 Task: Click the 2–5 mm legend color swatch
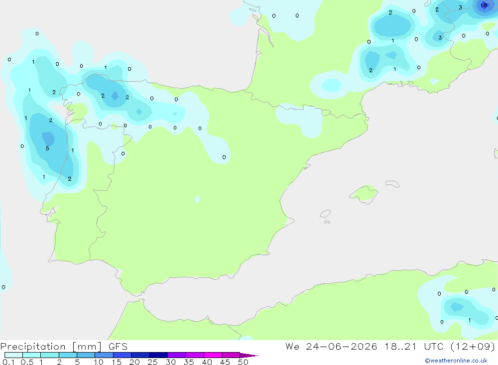pos(68,355)
